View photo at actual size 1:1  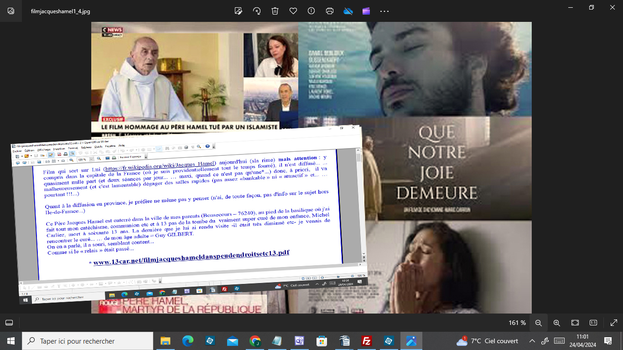pos(593,323)
